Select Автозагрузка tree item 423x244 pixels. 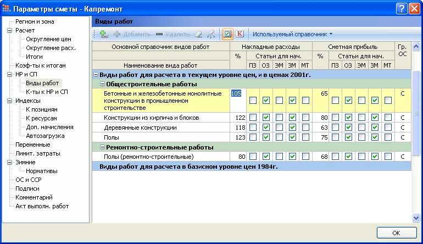pos(45,136)
